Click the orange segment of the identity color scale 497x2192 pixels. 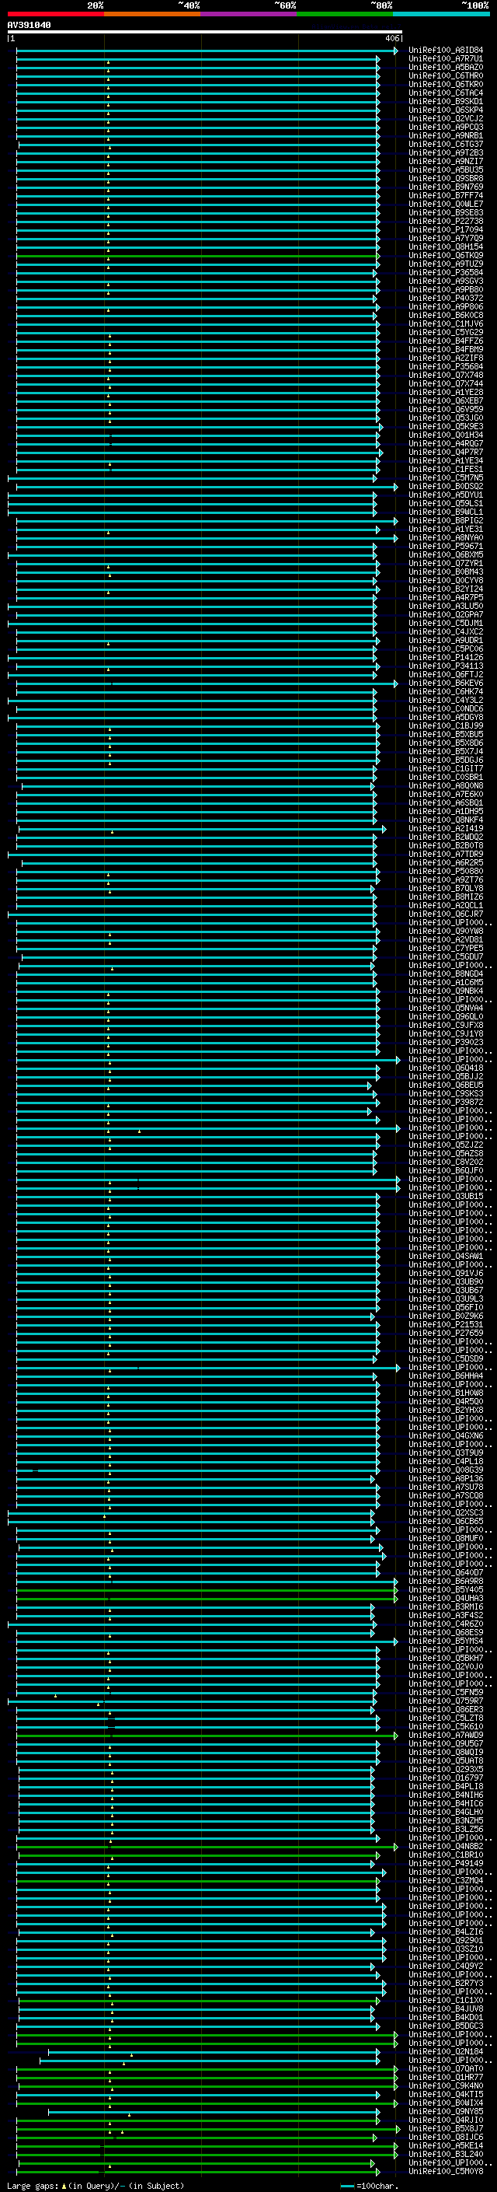tap(152, 14)
